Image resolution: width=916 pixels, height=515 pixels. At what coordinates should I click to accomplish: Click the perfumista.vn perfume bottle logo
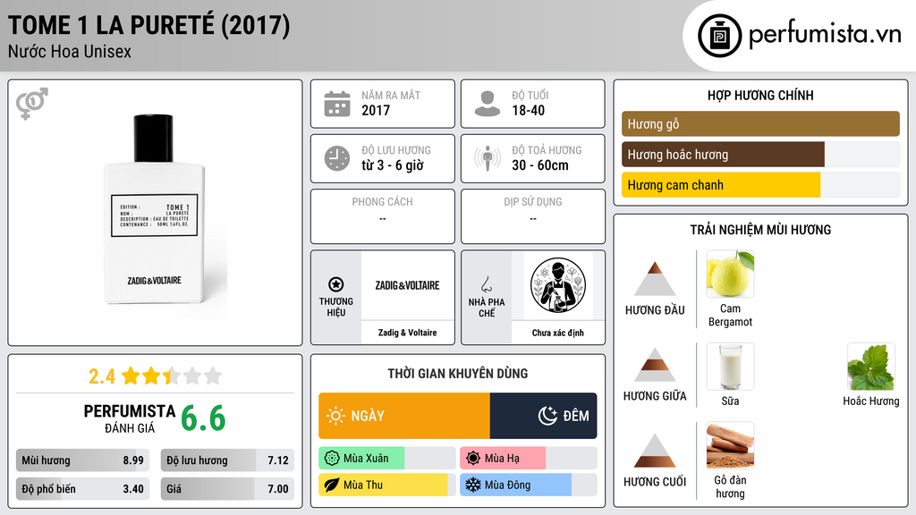[719, 36]
